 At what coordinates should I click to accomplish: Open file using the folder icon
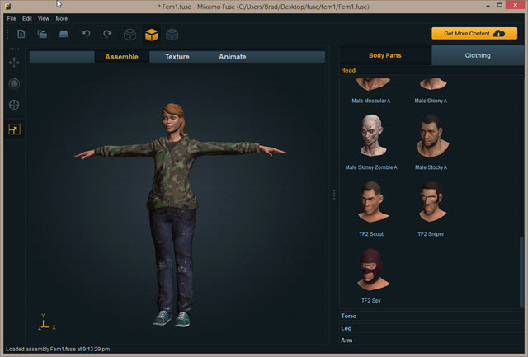tap(42, 34)
